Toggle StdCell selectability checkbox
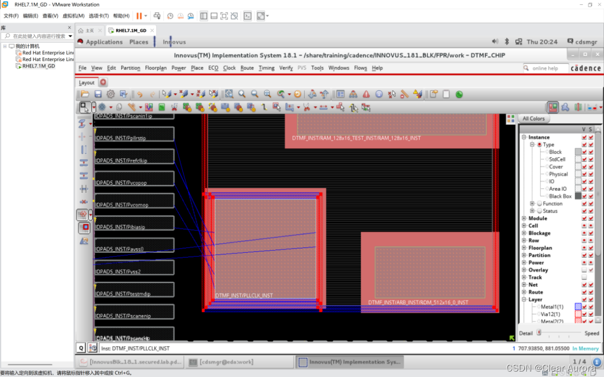 pos(591,159)
